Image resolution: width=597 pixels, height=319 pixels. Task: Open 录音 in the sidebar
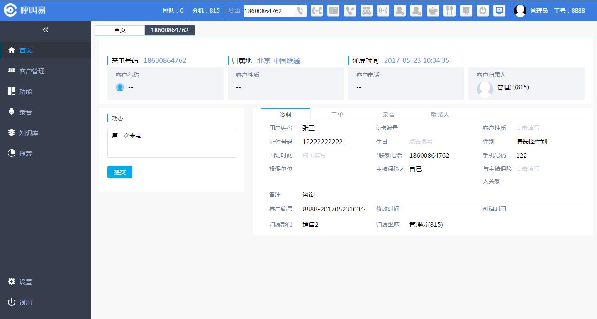(x=45, y=112)
